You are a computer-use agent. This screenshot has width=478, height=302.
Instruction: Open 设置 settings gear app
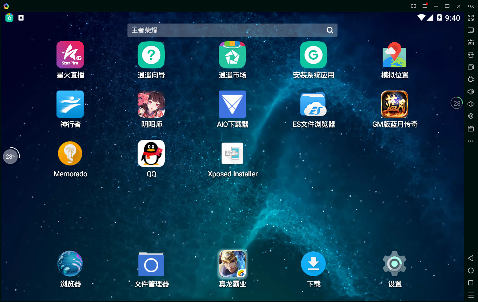[x=395, y=264]
